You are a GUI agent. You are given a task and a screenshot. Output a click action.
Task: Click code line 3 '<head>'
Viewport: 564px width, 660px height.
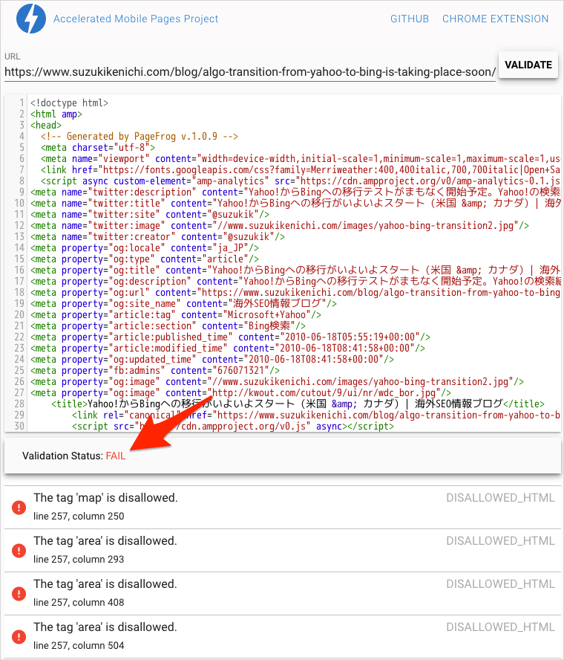(x=46, y=126)
